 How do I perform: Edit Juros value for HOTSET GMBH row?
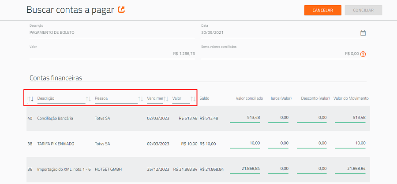pos(278,169)
